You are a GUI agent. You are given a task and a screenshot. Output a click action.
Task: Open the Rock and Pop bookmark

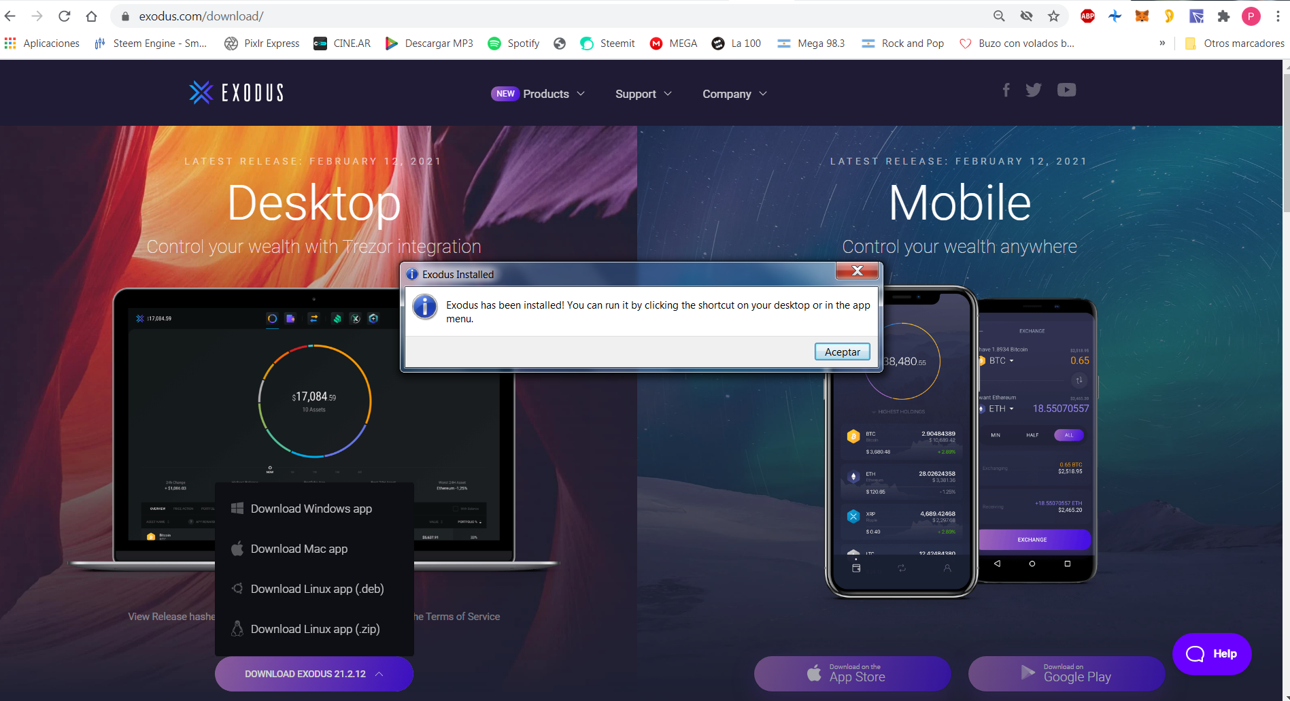click(903, 44)
